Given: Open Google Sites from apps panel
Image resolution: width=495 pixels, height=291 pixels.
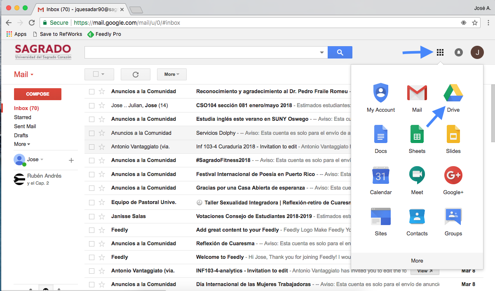Looking at the screenshot, I should point(381,222).
